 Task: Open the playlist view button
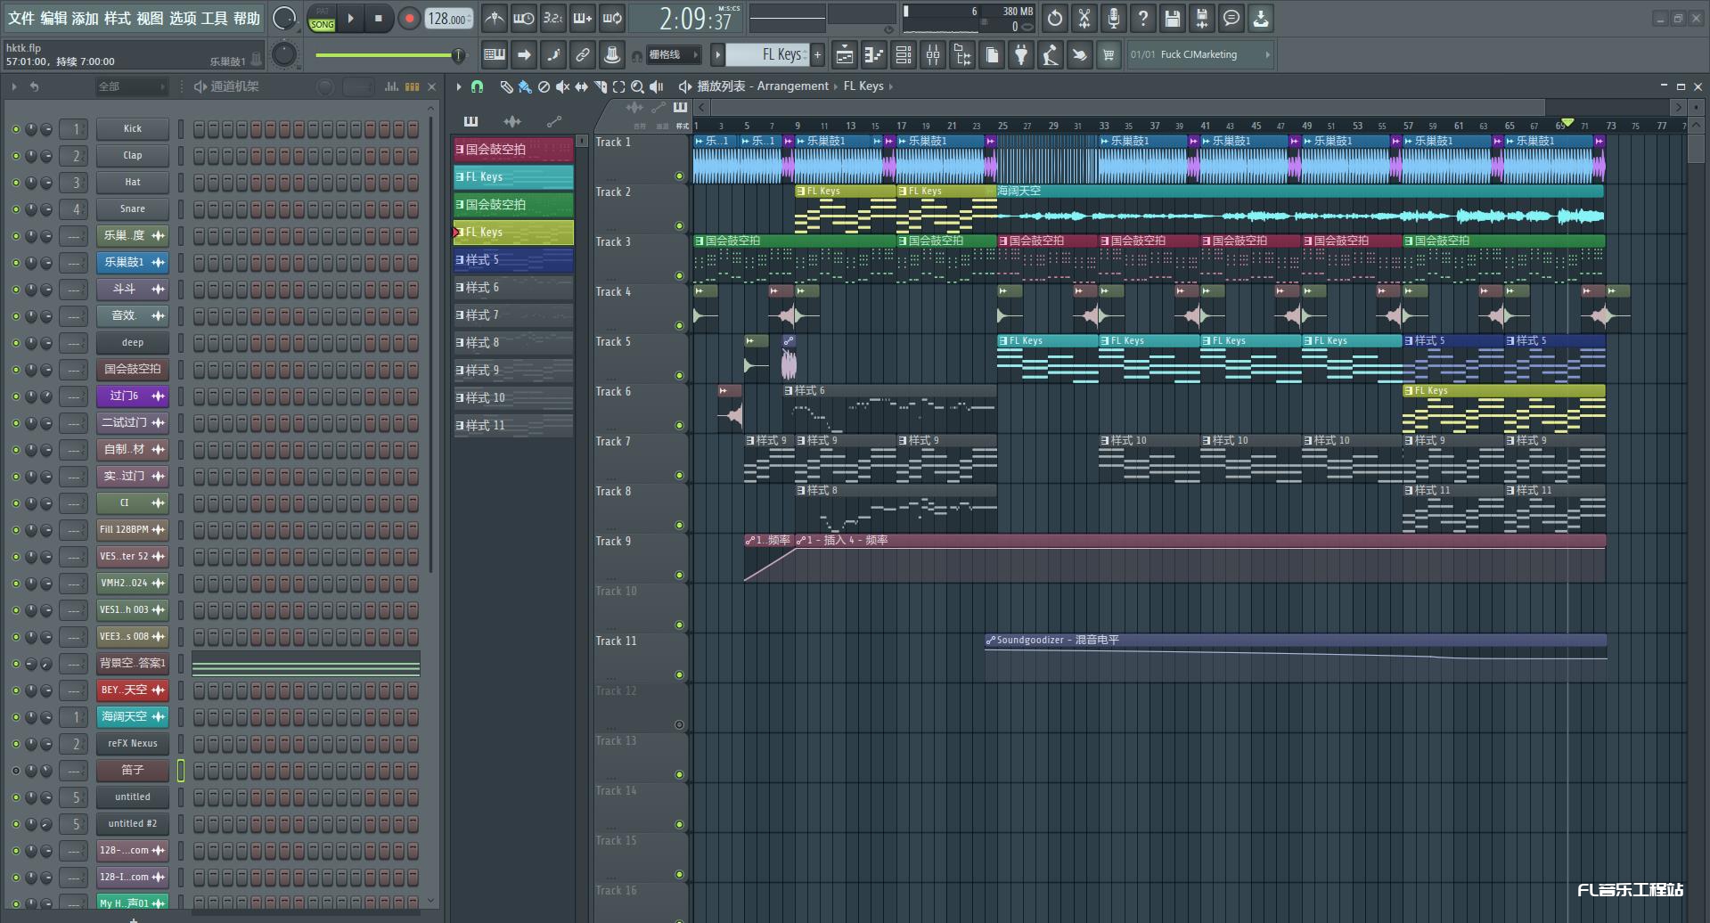(845, 55)
